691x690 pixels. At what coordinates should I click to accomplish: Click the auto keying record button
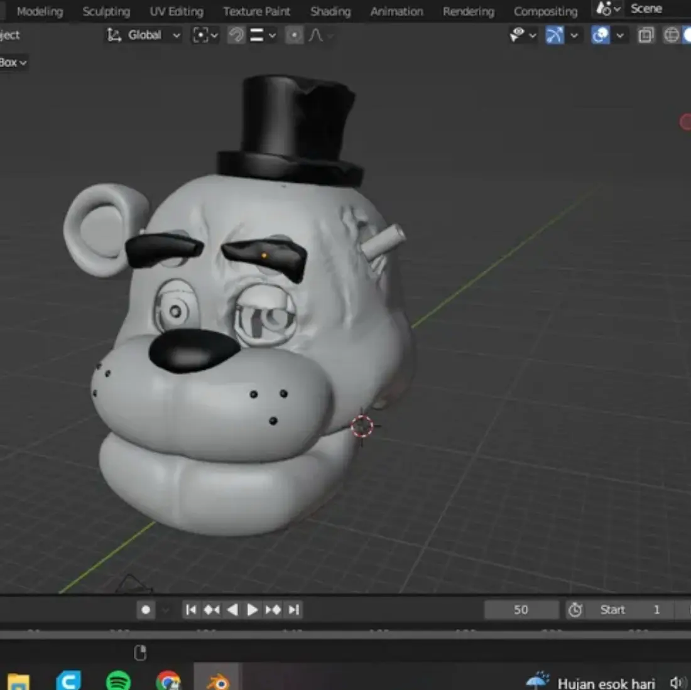[x=146, y=610]
